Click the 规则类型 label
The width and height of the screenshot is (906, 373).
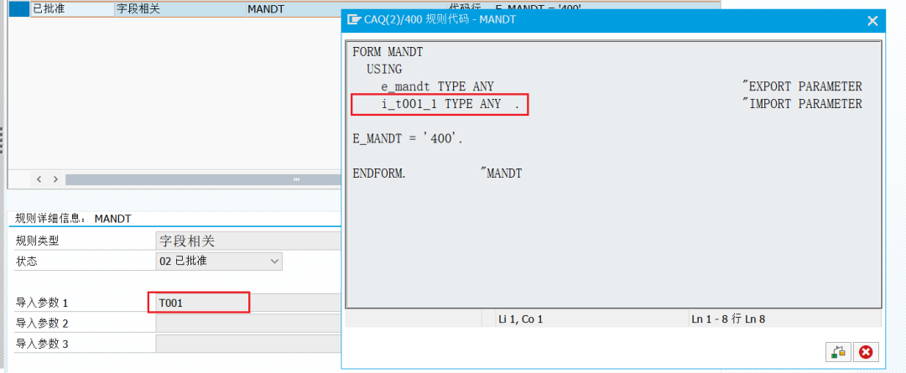click(x=38, y=241)
